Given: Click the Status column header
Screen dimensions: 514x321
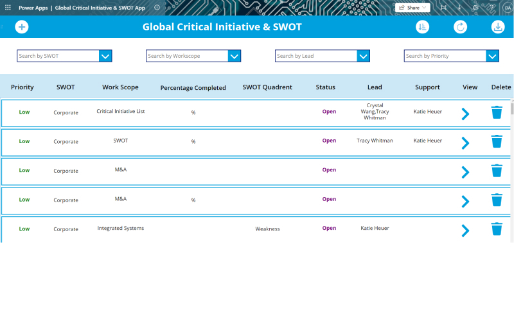Looking at the screenshot, I should click(326, 87).
